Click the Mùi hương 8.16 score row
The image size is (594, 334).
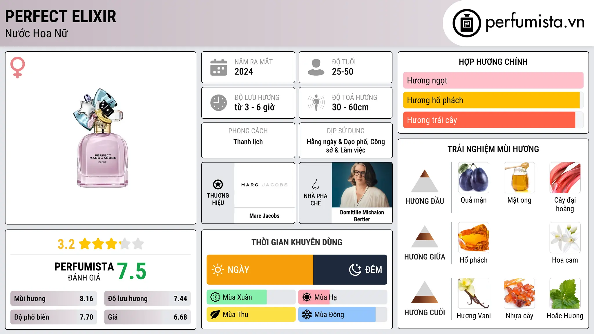[54, 299]
